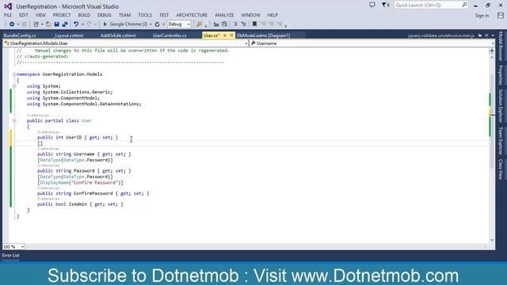
Task: Close the User.cs tab
Action: [x=231, y=36]
